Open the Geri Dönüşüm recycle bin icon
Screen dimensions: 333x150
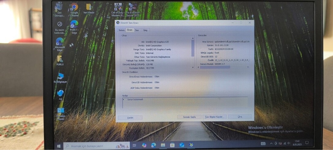(59, 9)
